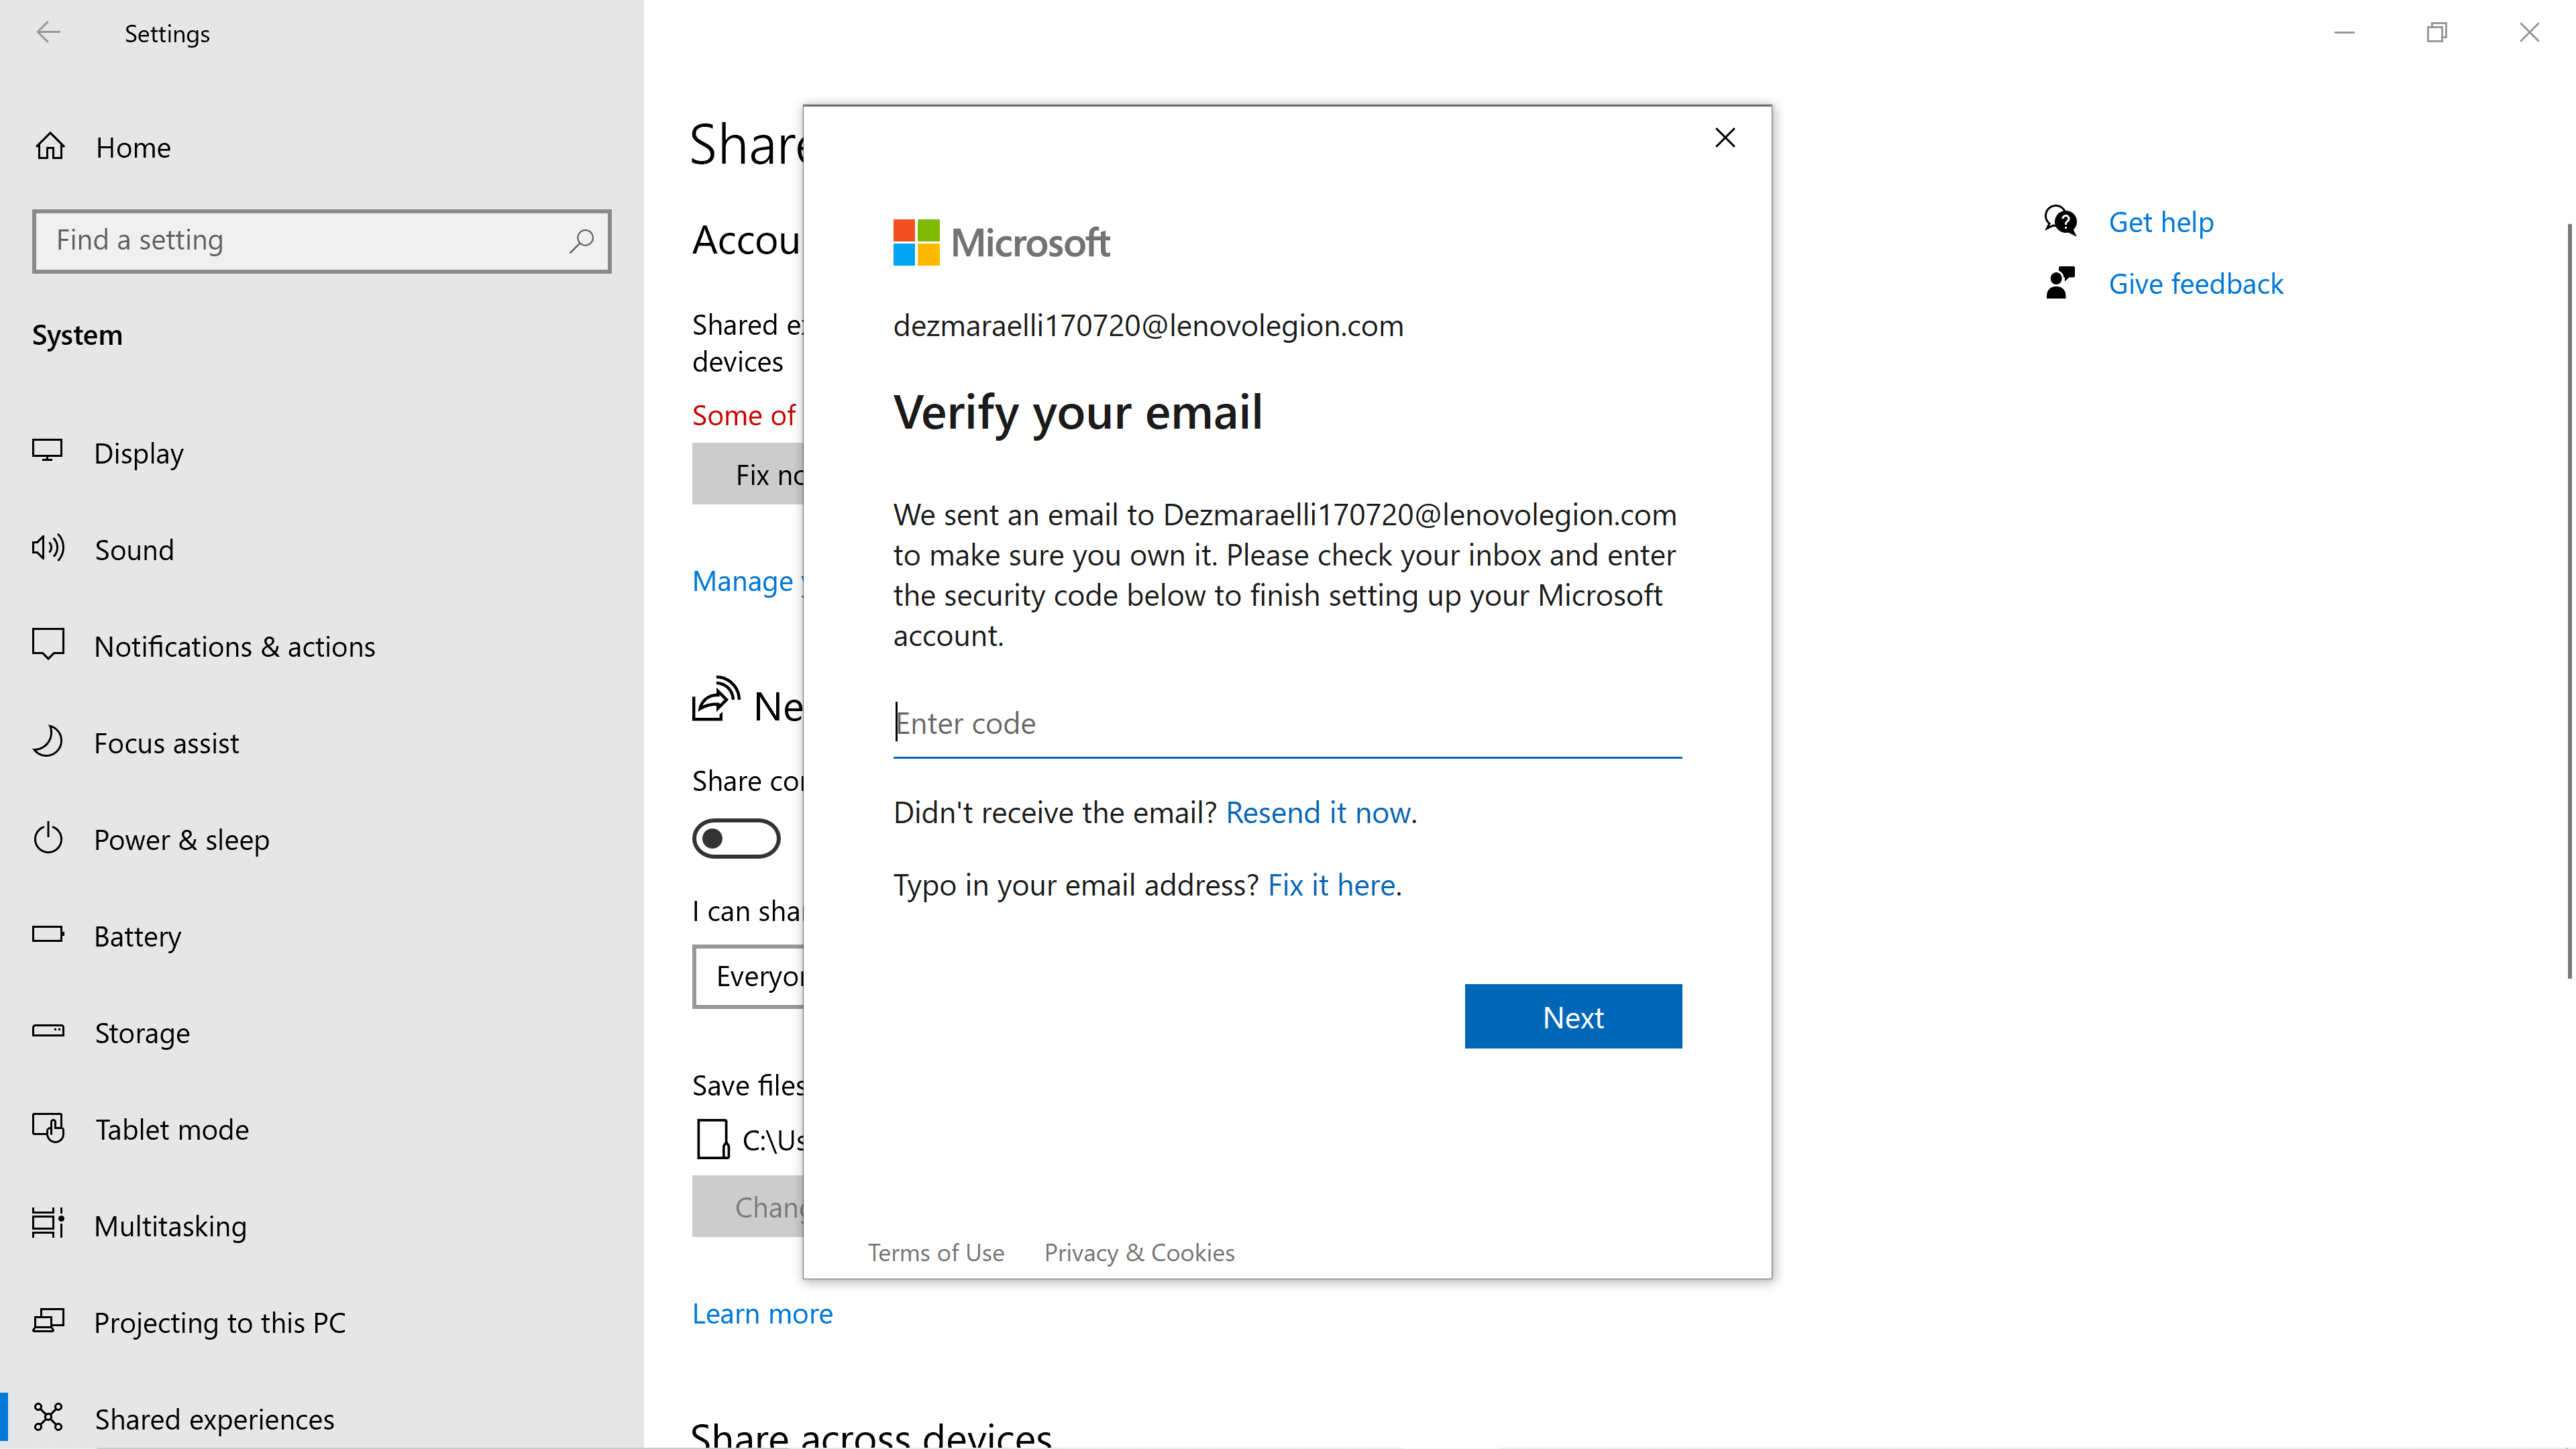Toggle the Nearby sharing switch
Screen dimensions: 2576x1449
(x=736, y=838)
